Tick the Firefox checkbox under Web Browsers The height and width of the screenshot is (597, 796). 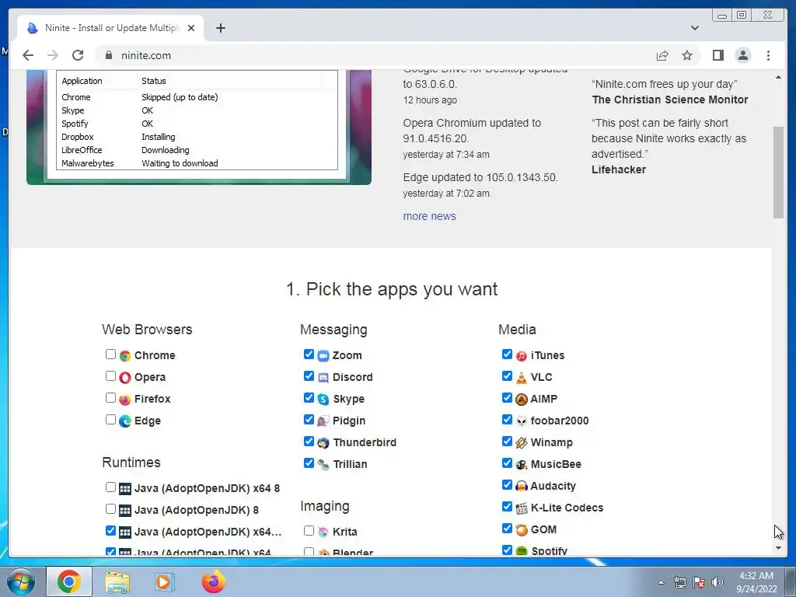[x=110, y=398]
